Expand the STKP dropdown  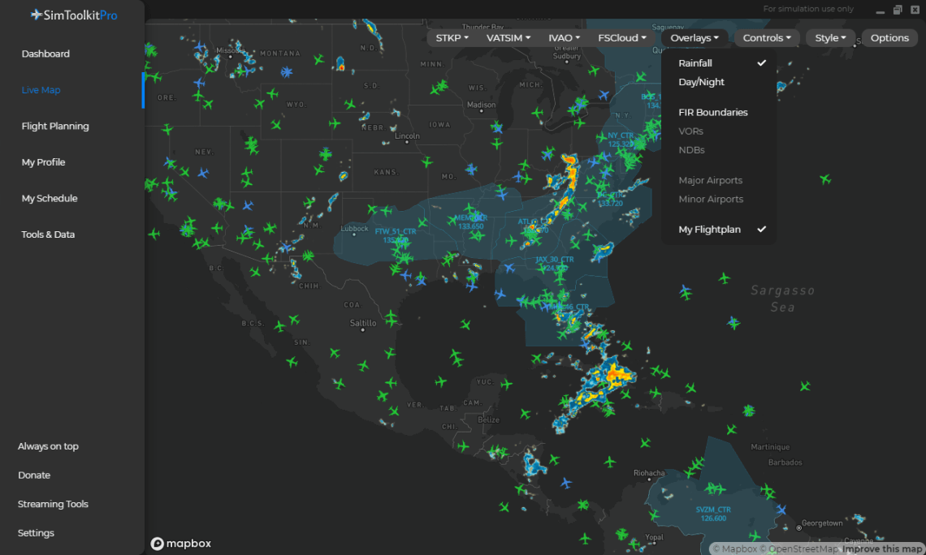(x=452, y=38)
